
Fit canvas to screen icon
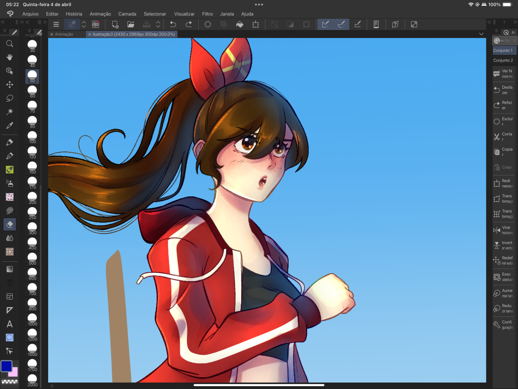(x=414, y=24)
